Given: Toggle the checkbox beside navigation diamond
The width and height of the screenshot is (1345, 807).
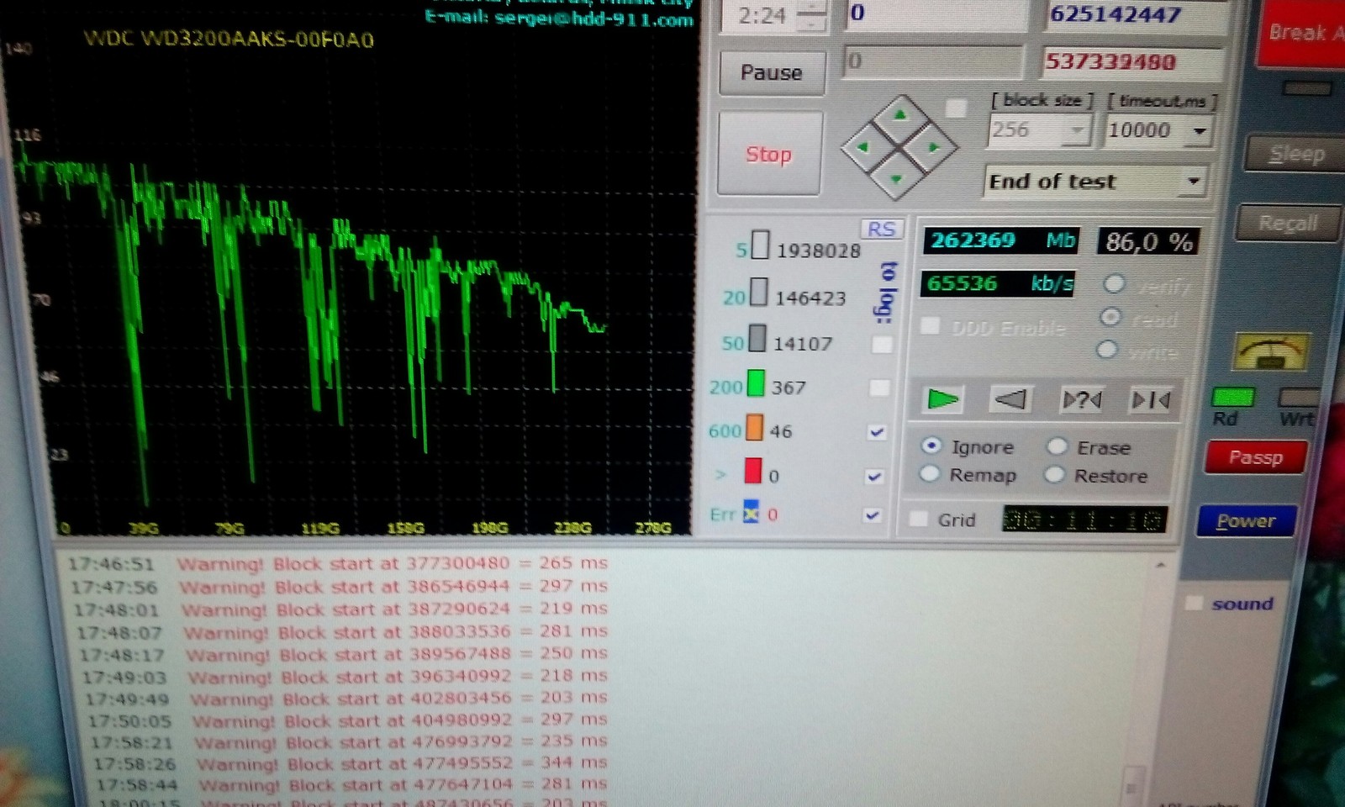Looking at the screenshot, I should coord(955,108).
